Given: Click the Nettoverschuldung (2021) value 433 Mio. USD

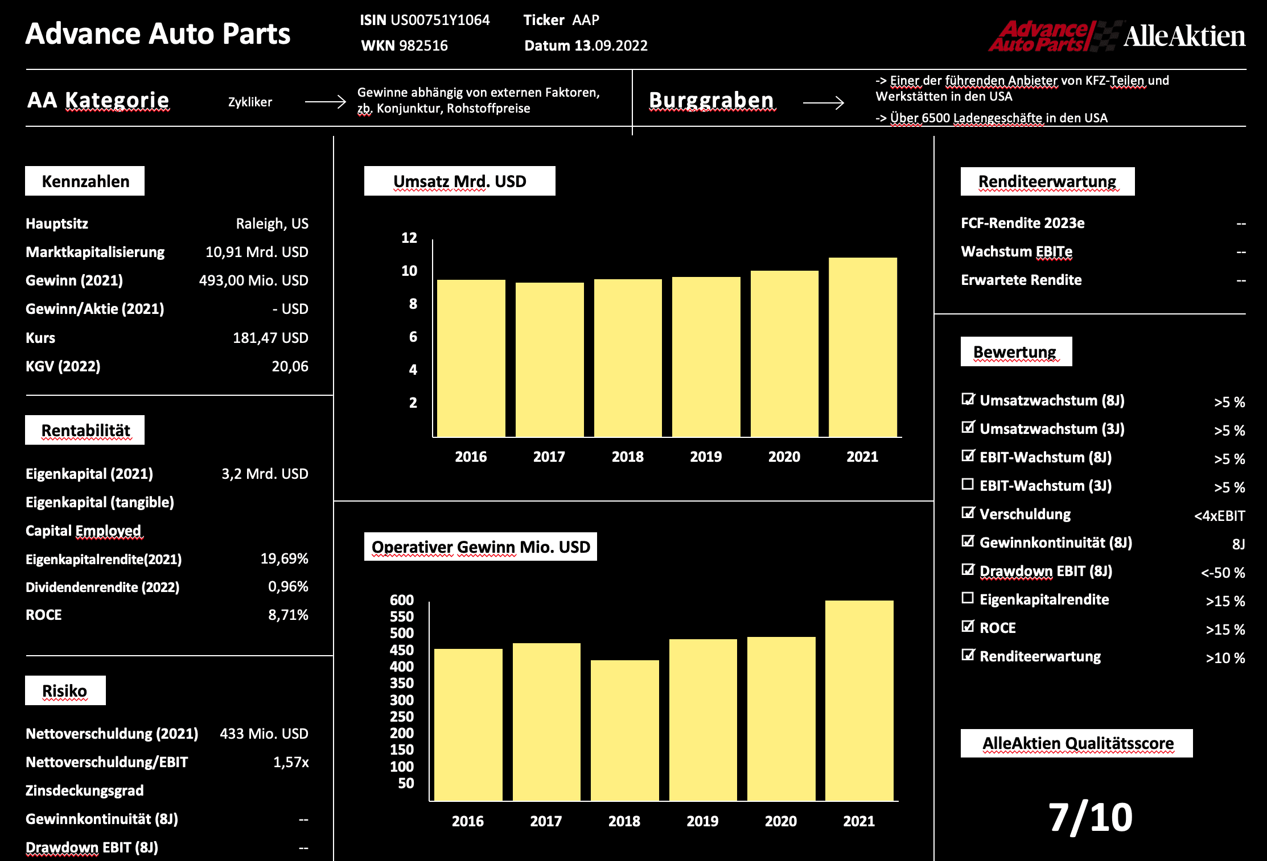Looking at the screenshot, I should pos(264,734).
